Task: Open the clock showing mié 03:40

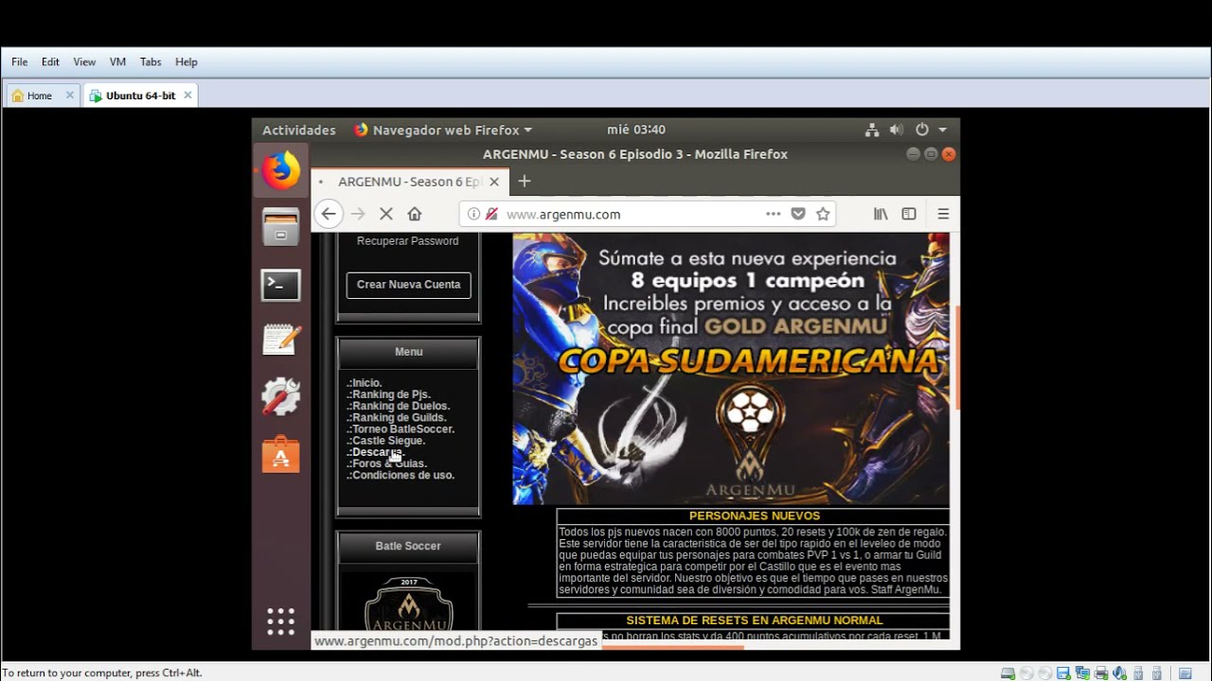Action: (636, 130)
